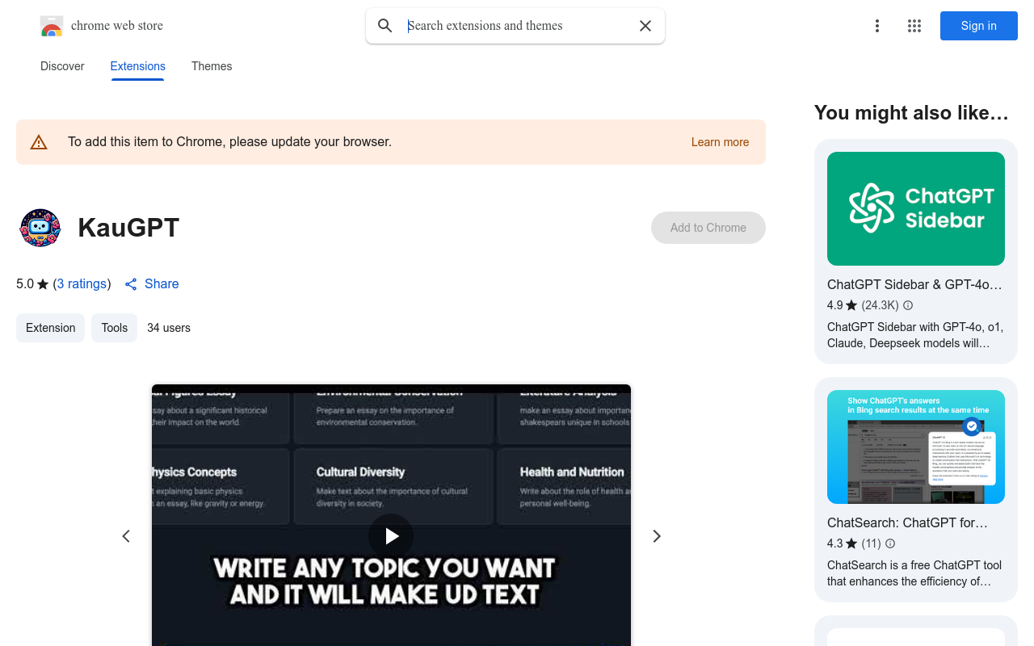Click the Sign in button

pyautogui.click(x=978, y=26)
